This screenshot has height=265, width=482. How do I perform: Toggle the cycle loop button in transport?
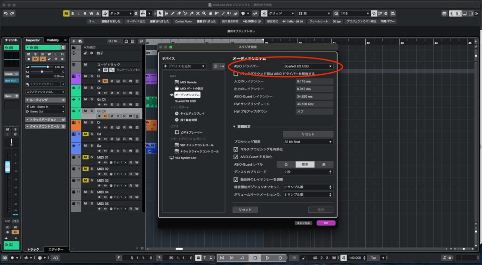pyautogui.click(x=243, y=258)
